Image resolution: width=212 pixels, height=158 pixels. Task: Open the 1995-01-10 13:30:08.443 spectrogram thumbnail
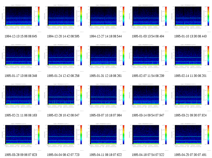(x=190, y=18)
